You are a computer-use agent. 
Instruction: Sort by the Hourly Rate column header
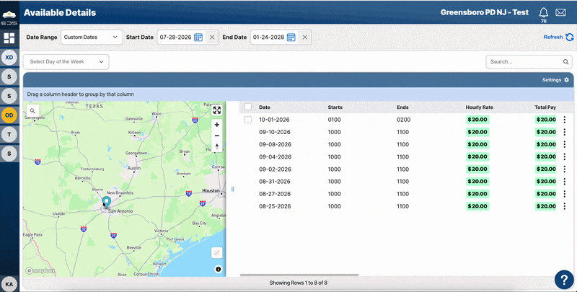[480, 107]
